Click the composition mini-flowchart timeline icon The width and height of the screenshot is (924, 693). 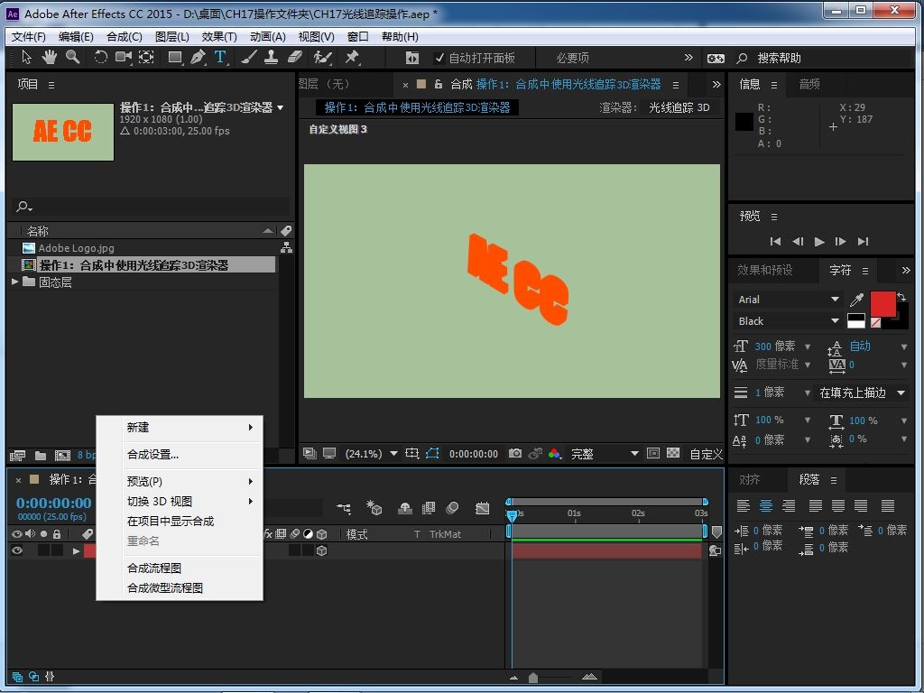click(344, 508)
